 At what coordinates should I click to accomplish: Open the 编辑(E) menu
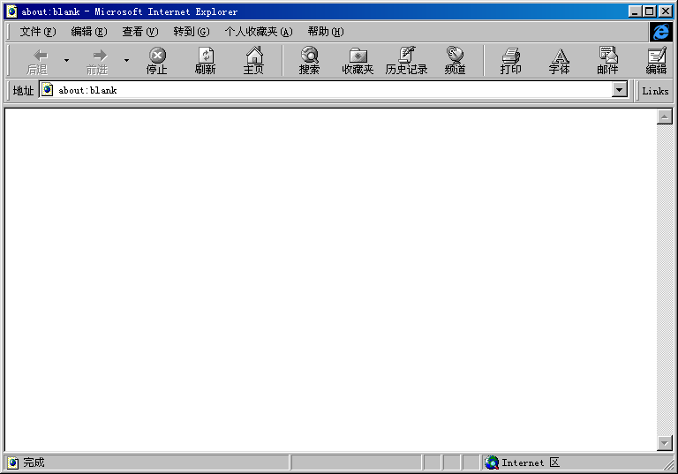point(89,32)
